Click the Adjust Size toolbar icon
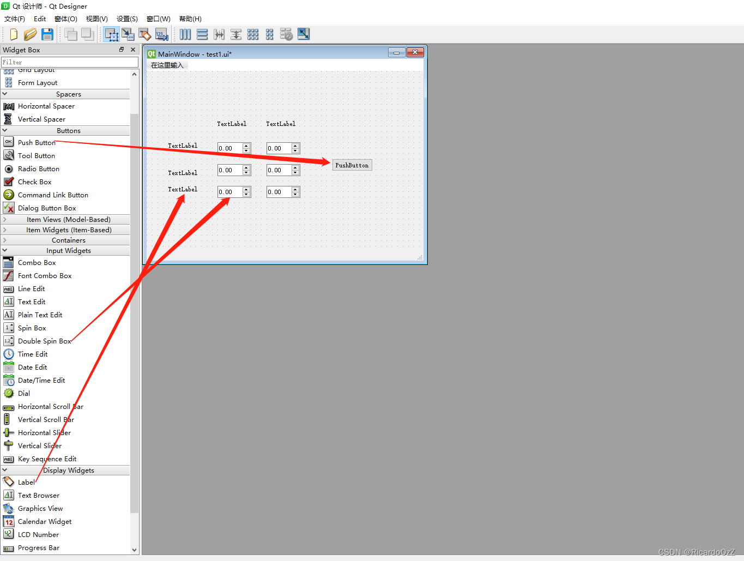This screenshot has width=744, height=561. click(x=304, y=34)
